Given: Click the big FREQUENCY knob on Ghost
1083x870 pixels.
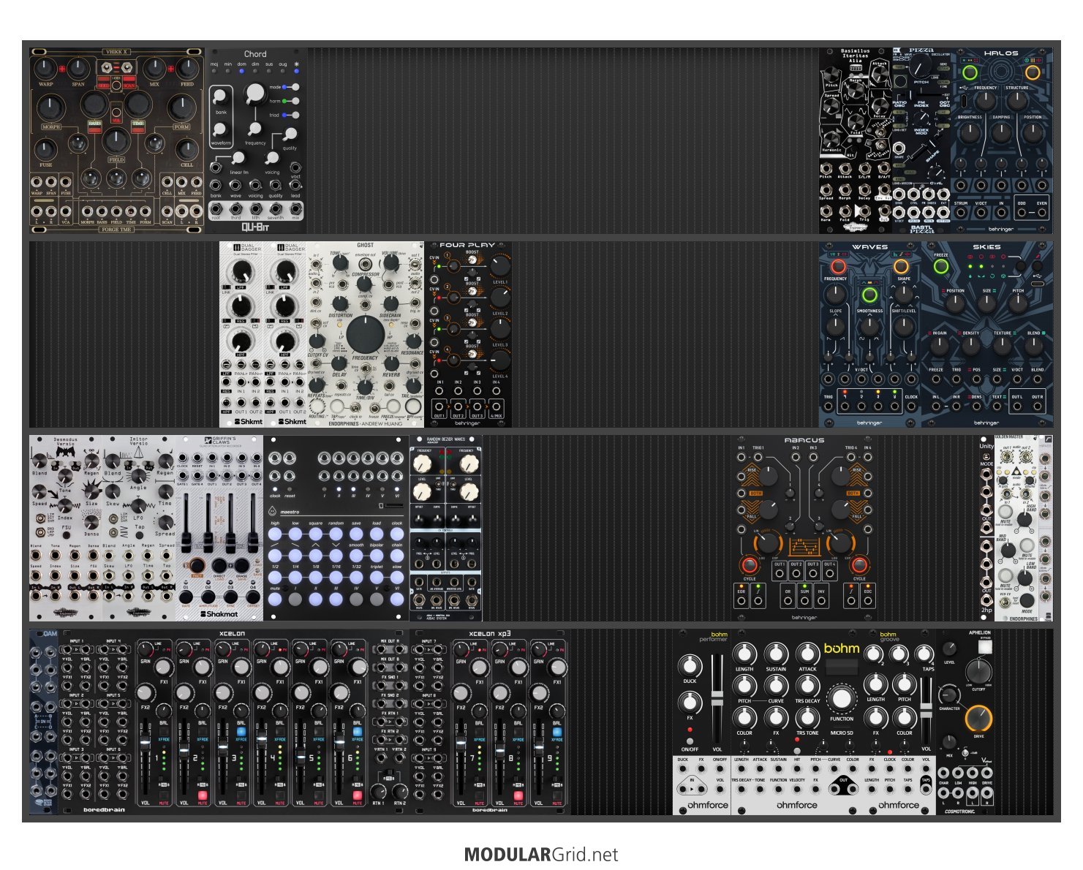Looking at the screenshot, I should coord(365,335).
